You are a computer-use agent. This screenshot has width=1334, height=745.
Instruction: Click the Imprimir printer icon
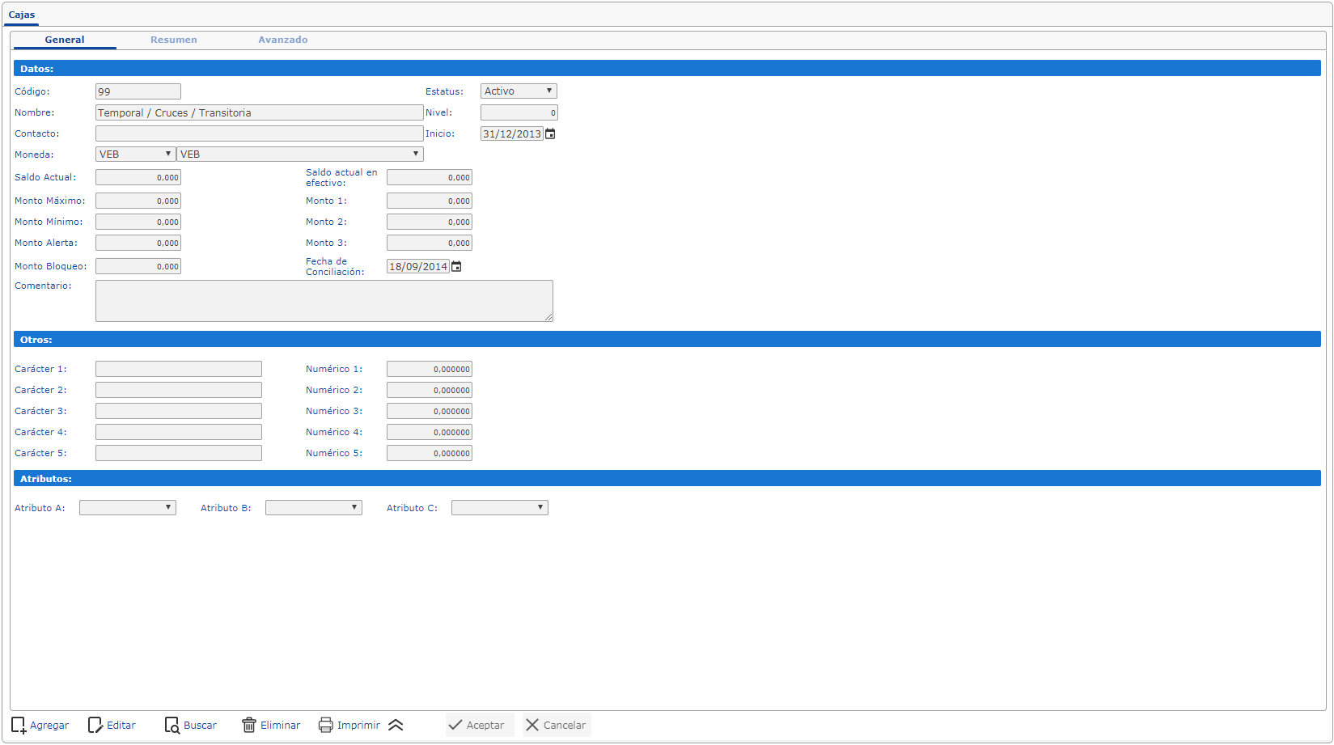point(325,726)
